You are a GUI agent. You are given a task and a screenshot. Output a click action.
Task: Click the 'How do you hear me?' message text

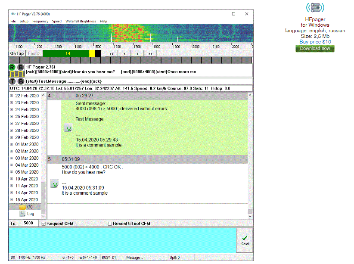[x=84, y=172]
